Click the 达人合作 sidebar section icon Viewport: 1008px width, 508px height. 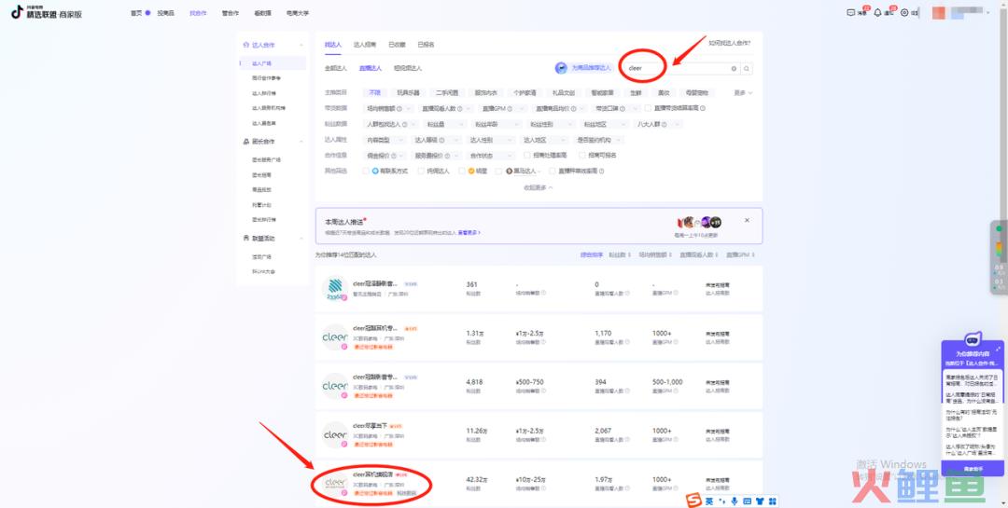pos(246,45)
